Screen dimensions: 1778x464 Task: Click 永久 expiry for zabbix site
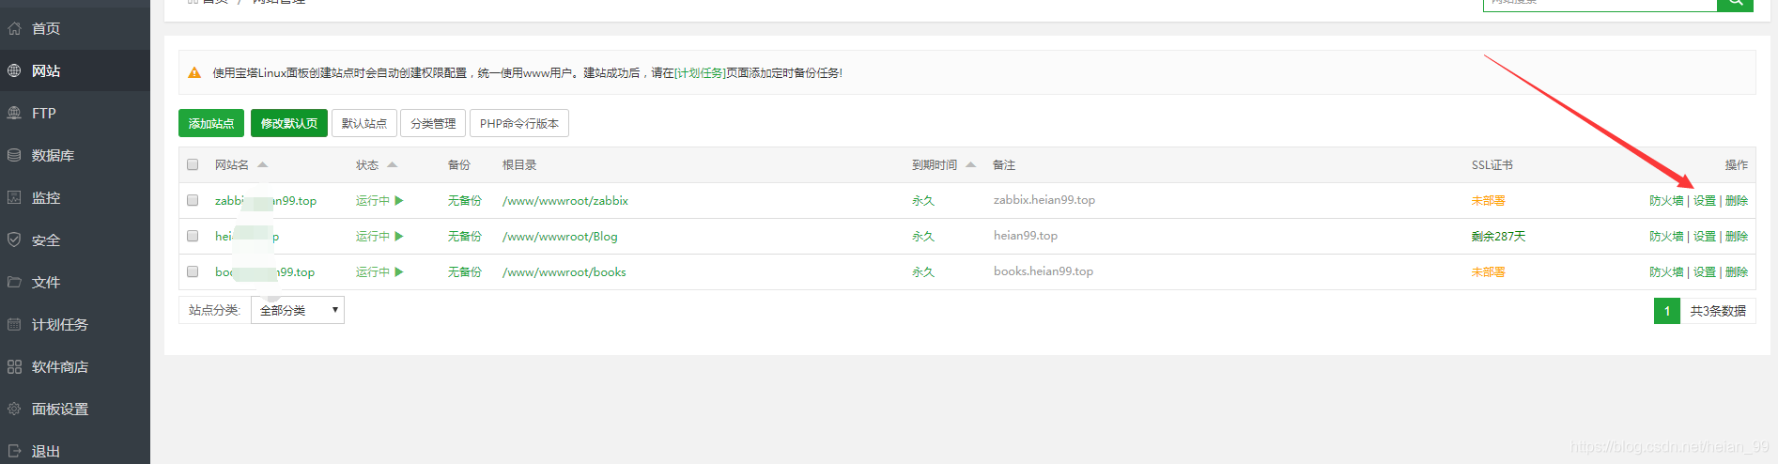click(923, 200)
